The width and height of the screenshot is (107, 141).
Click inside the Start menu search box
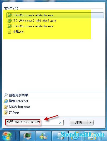pyautogui.click(x=34, y=122)
